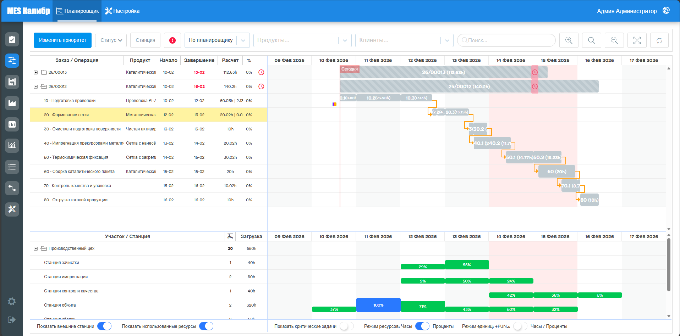
Task: Switch to the Настройка tab
Action: [122, 11]
